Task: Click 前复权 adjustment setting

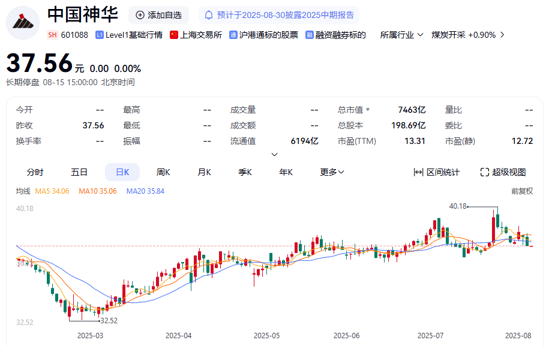Action: click(x=521, y=191)
